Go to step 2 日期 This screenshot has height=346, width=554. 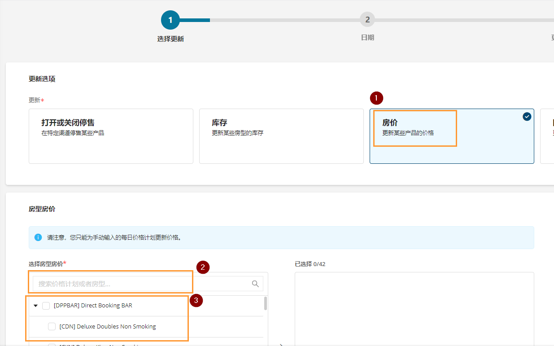coord(367,20)
